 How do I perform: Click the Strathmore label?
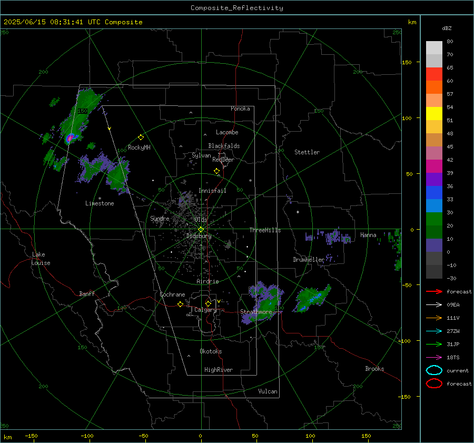point(256,312)
